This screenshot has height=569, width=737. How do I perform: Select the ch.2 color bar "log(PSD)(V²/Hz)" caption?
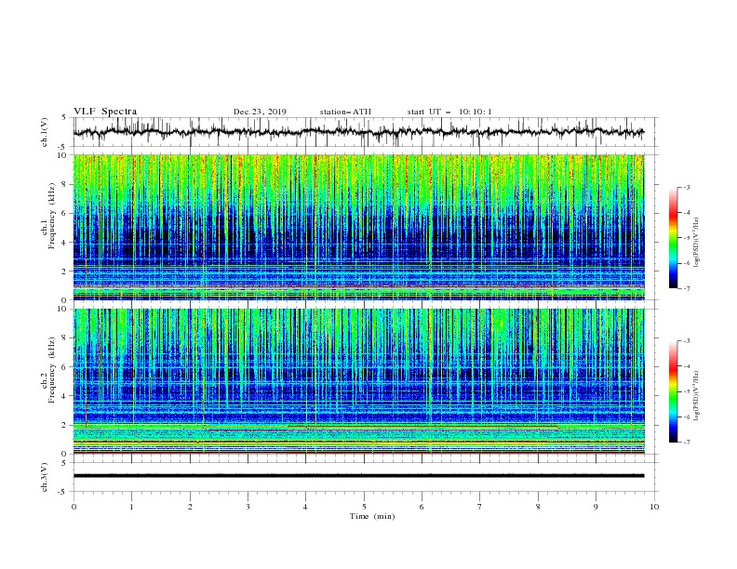(697, 395)
